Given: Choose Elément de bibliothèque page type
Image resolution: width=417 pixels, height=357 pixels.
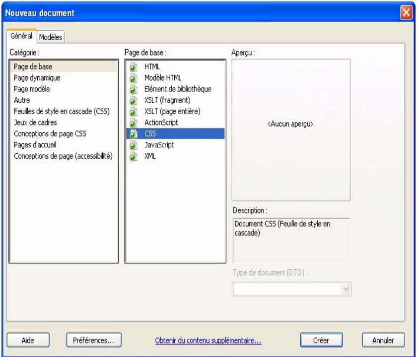Looking at the screenshot, I should pyautogui.click(x=176, y=89).
